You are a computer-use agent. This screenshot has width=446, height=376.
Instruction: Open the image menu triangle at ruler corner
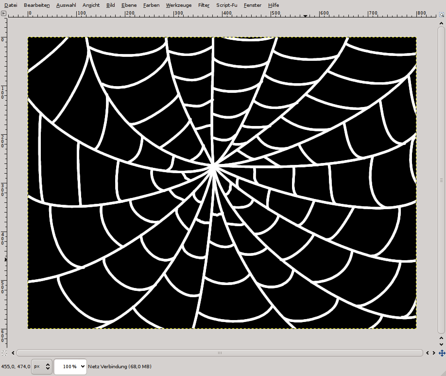(3, 13)
